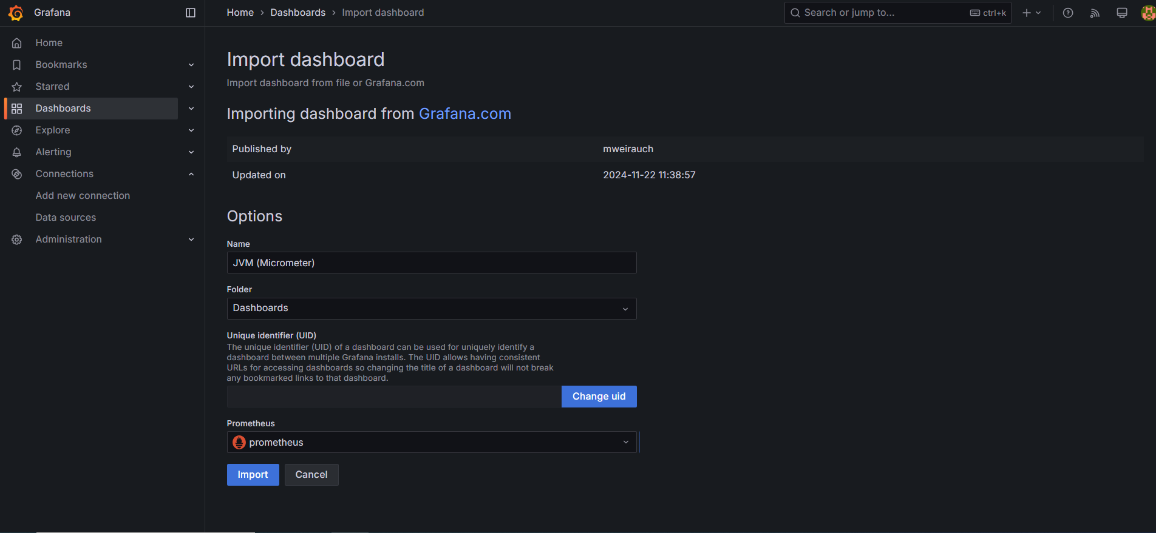Open the help question mark icon

[1068, 13]
